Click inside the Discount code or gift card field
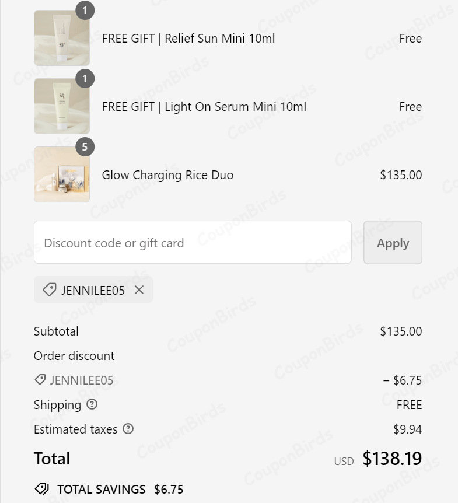This screenshot has height=503, width=458. [193, 243]
